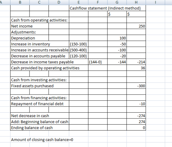Click 'Cash from operating activities:' cell
The width and height of the screenshot is (172, 147).
point(40,20)
